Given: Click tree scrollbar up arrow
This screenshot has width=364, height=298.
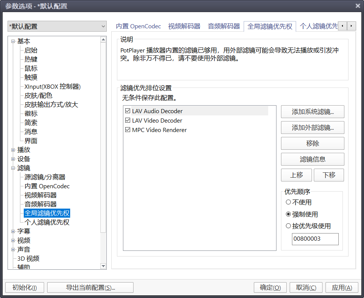Looking at the screenshot, I should (103, 40).
